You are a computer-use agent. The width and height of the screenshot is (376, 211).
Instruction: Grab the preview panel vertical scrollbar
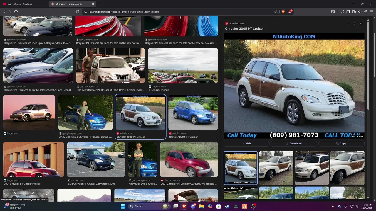(x=368, y=66)
